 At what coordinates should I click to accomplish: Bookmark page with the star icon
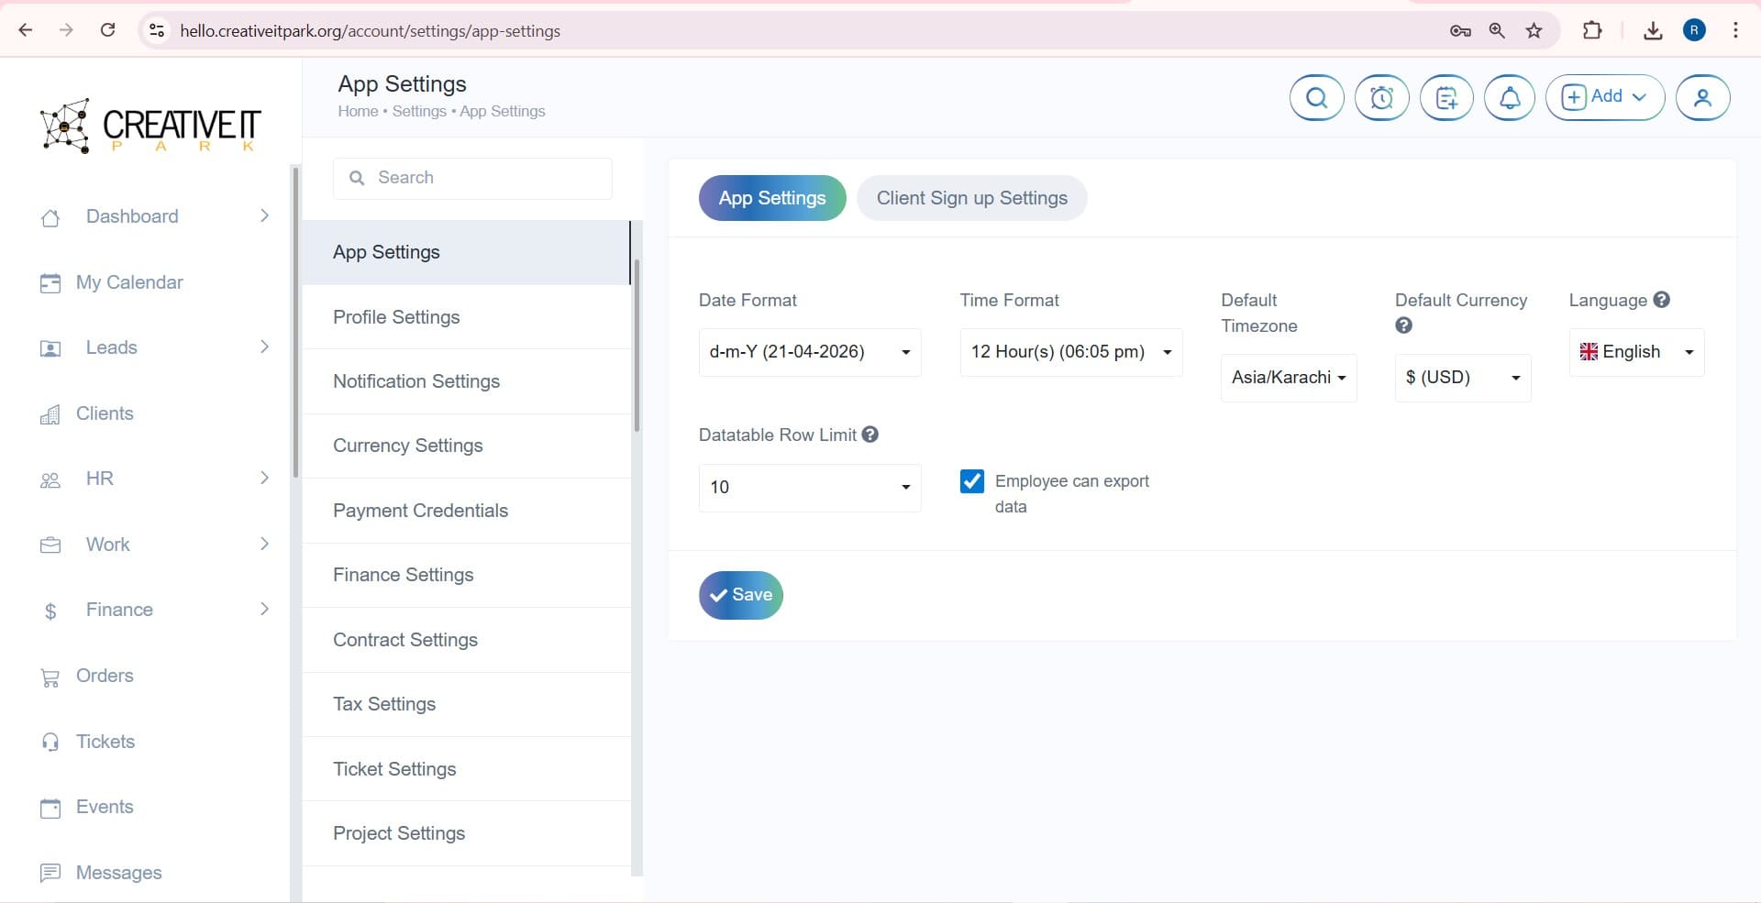click(1534, 30)
